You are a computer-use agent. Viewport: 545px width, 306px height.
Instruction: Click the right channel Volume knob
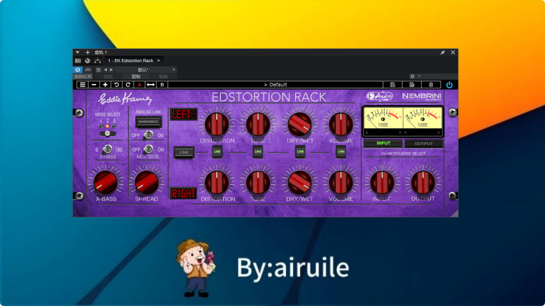tap(341, 182)
